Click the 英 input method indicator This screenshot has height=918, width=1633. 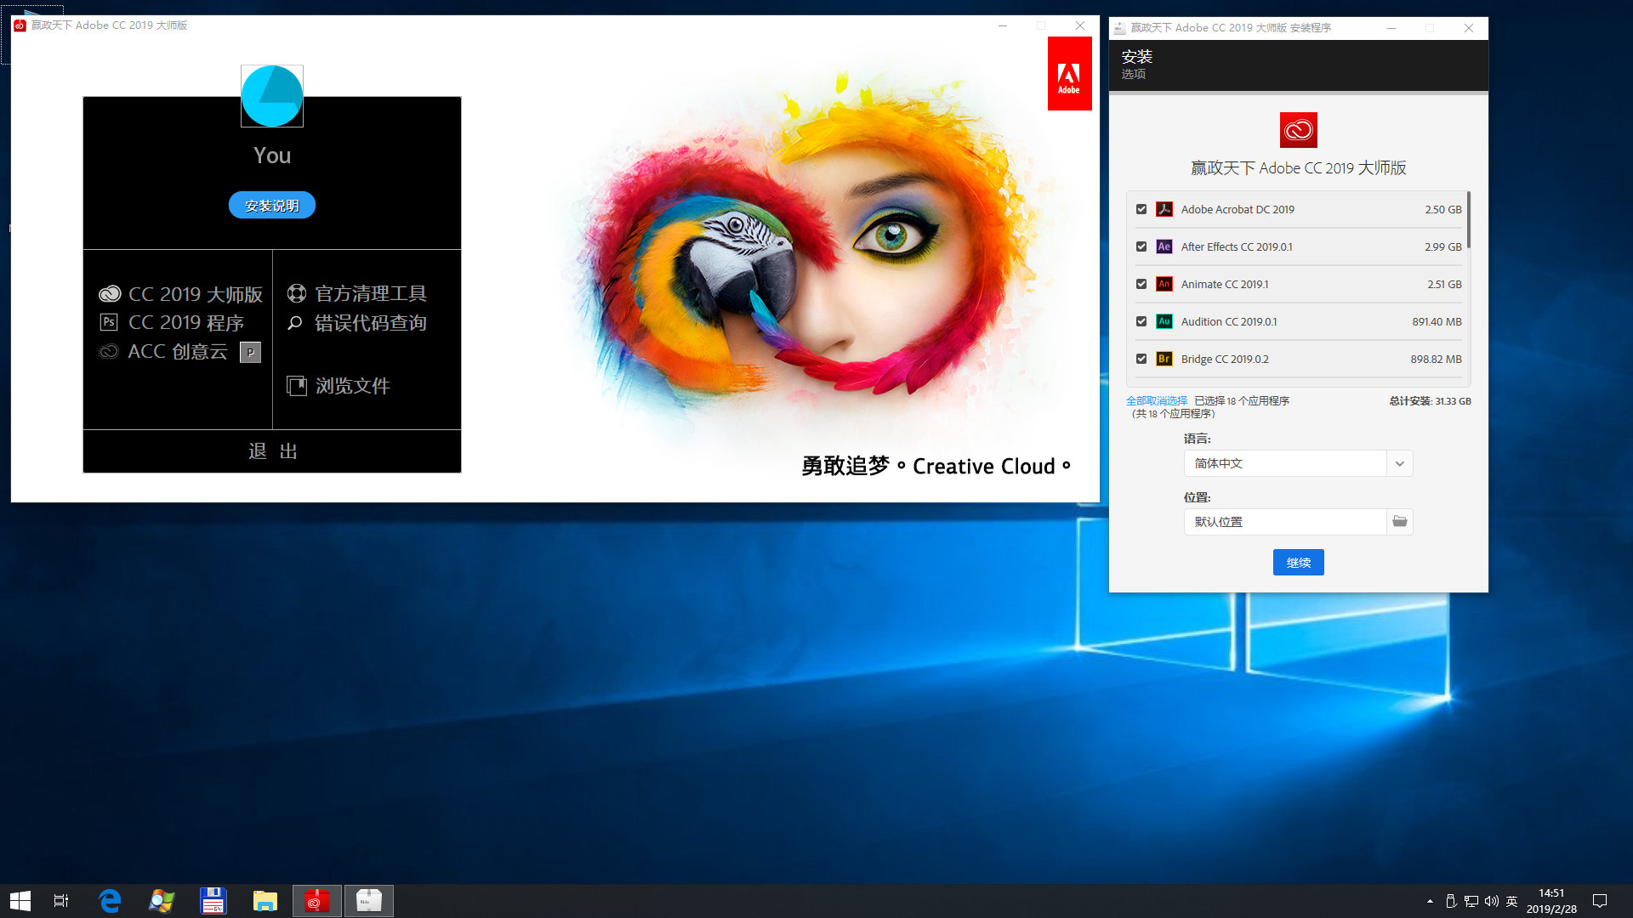pyautogui.click(x=1511, y=901)
